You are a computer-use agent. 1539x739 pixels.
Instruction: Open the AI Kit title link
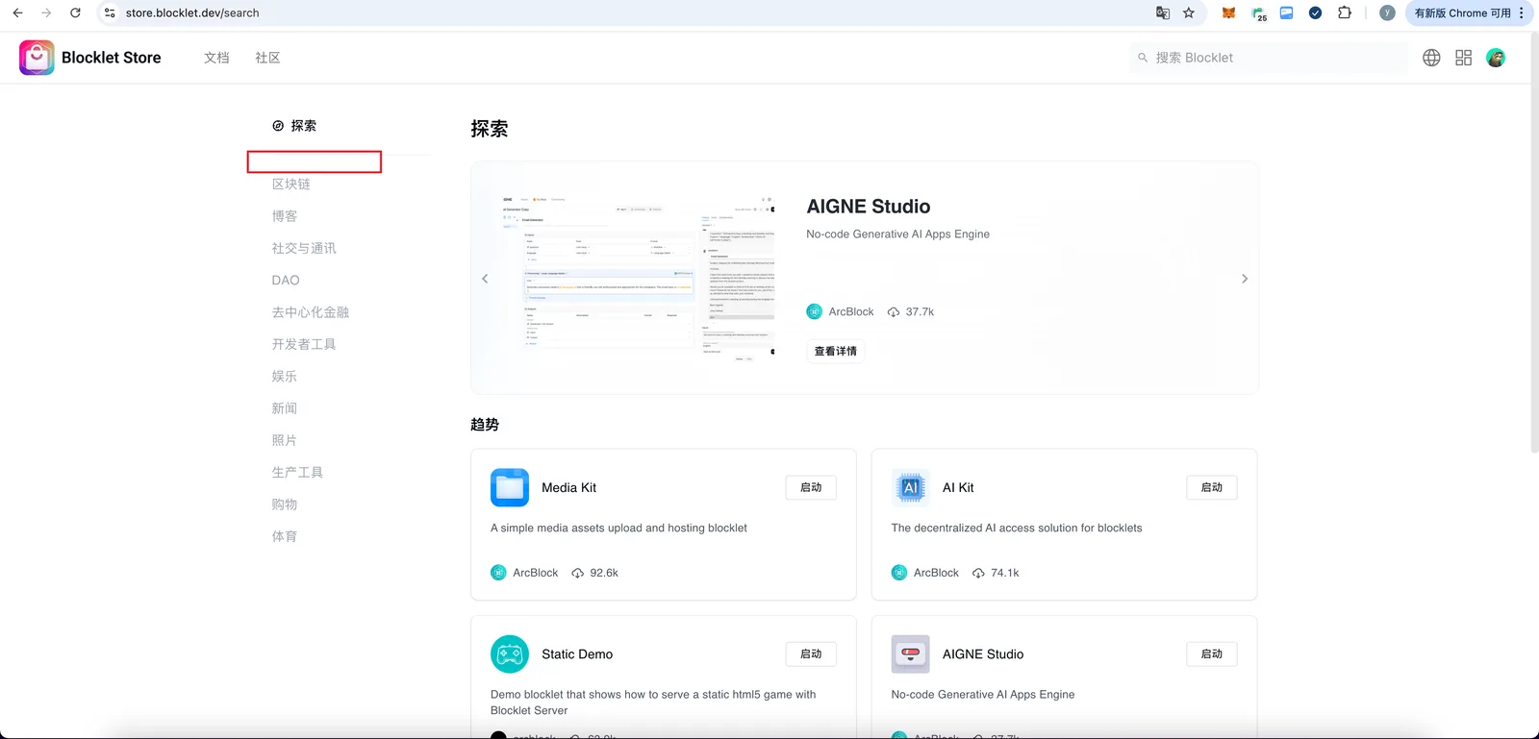(958, 488)
